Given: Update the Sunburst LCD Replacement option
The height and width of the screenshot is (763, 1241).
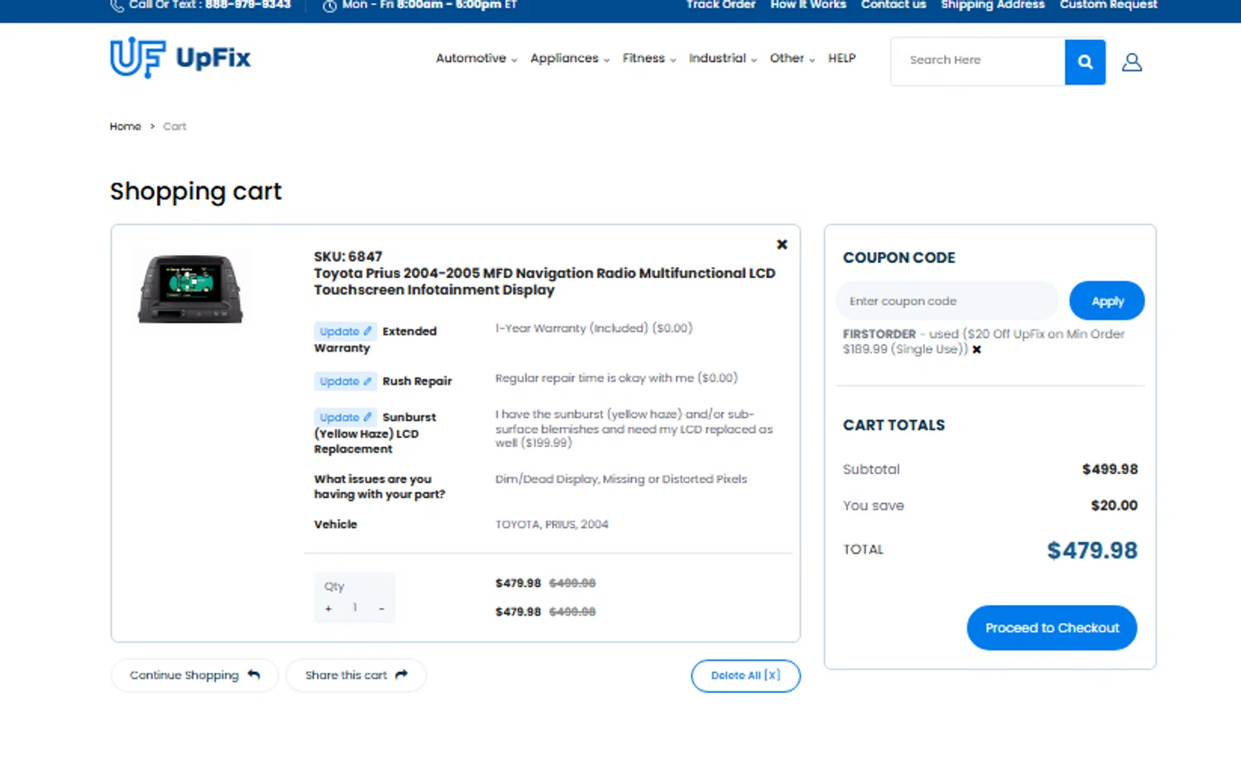Looking at the screenshot, I should tap(345, 417).
